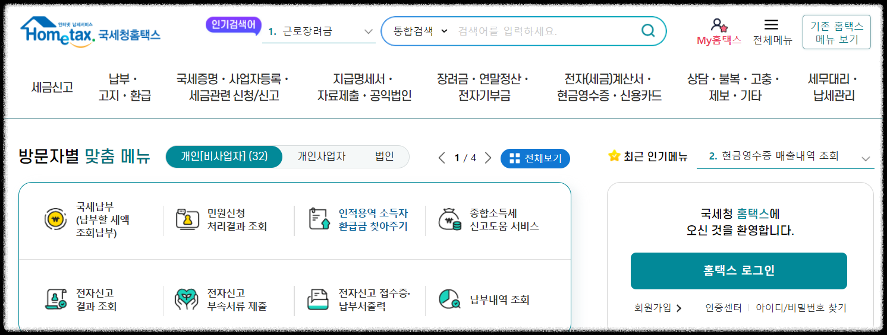The width and height of the screenshot is (887, 335).
Task: Select the 개인[비사업자] (32) tab
Action: tap(224, 157)
